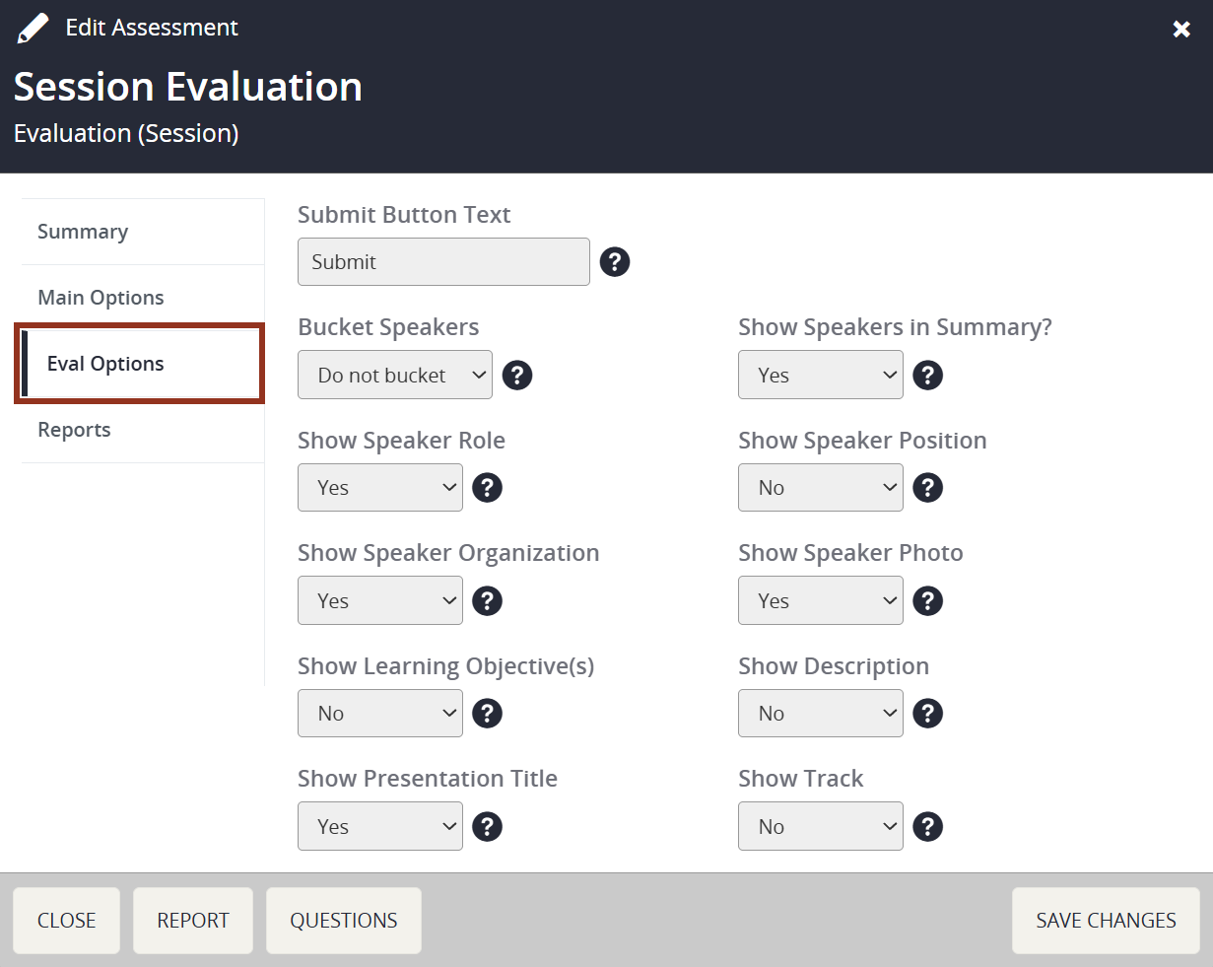Click the Show Track label
The image size is (1213, 967).
[x=801, y=779]
